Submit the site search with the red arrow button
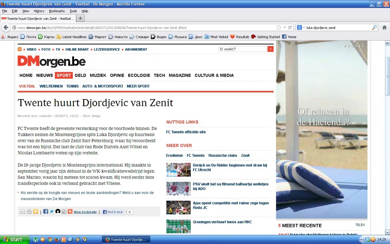 point(270,49)
